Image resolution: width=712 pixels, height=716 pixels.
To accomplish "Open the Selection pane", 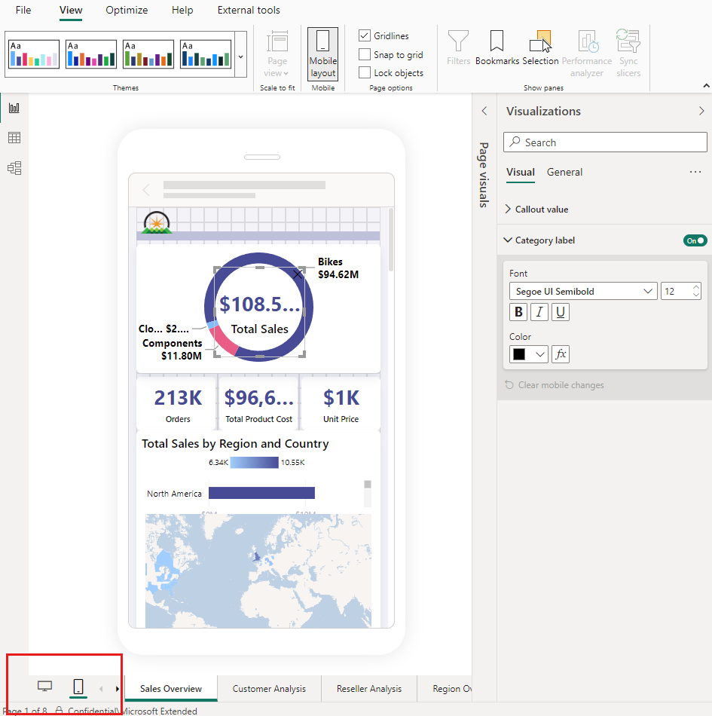I will pyautogui.click(x=540, y=47).
